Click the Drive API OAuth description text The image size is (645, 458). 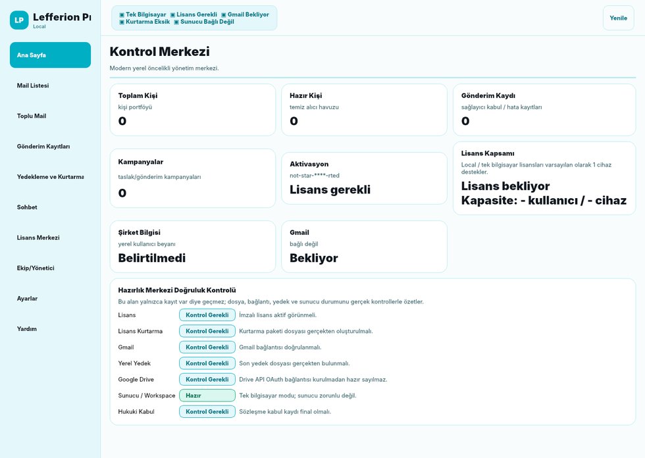[x=313, y=380]
